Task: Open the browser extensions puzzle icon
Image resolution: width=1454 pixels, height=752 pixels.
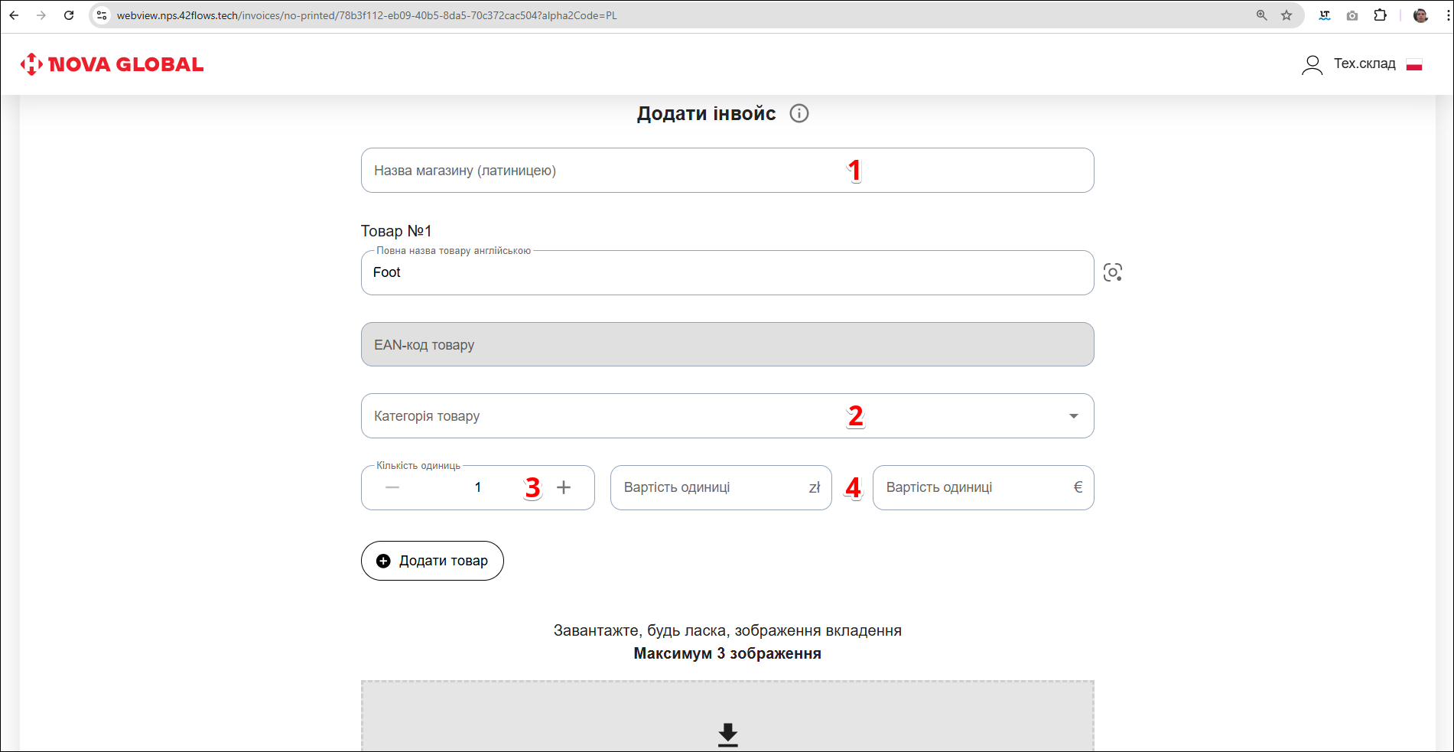Action: coord(1380,15)
